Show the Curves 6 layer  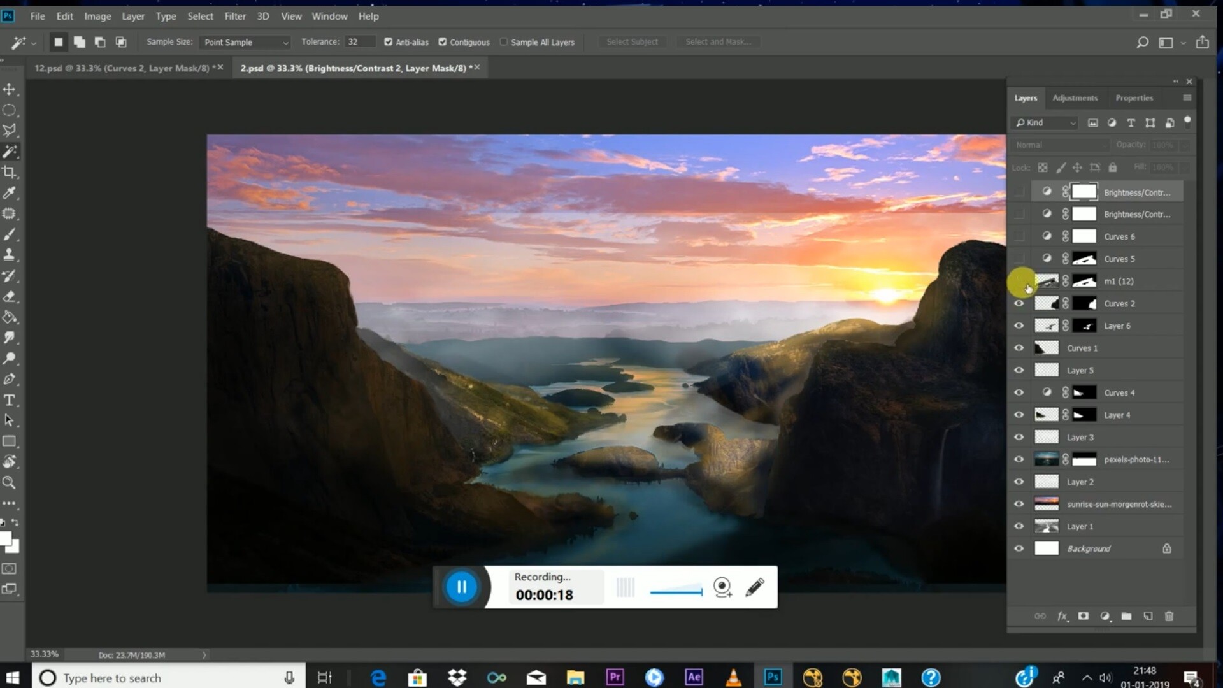1019,236
